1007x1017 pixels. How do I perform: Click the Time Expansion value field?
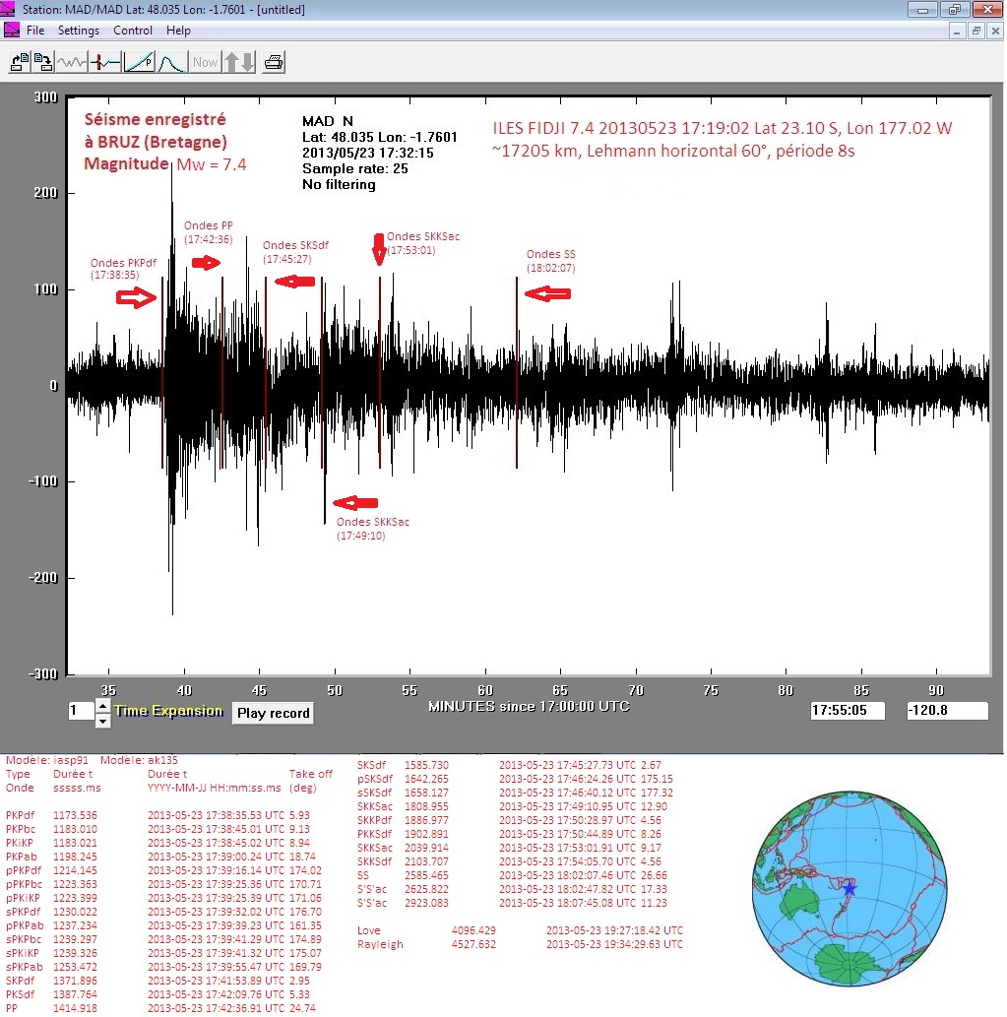pos(79,711)
